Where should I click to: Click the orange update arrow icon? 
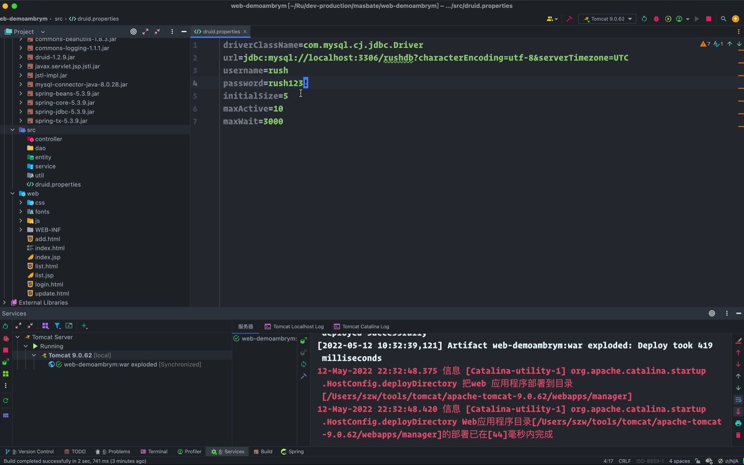point(735,19)
